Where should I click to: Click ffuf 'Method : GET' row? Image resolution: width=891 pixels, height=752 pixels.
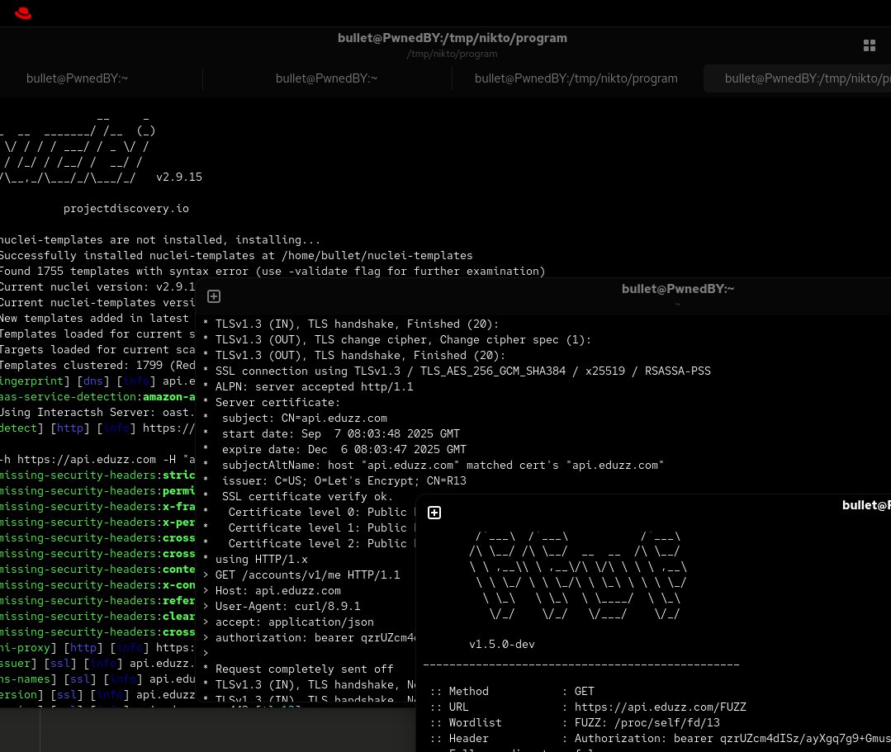(513, 691)
